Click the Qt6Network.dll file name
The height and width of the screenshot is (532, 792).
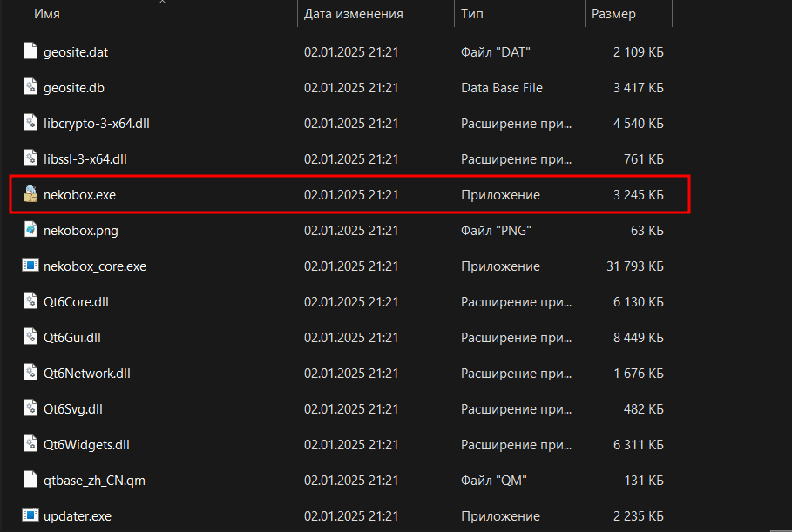point(86,374)
